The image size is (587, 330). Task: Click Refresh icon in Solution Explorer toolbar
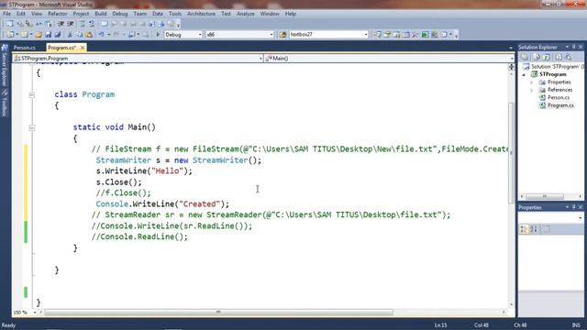pos(547,57)
